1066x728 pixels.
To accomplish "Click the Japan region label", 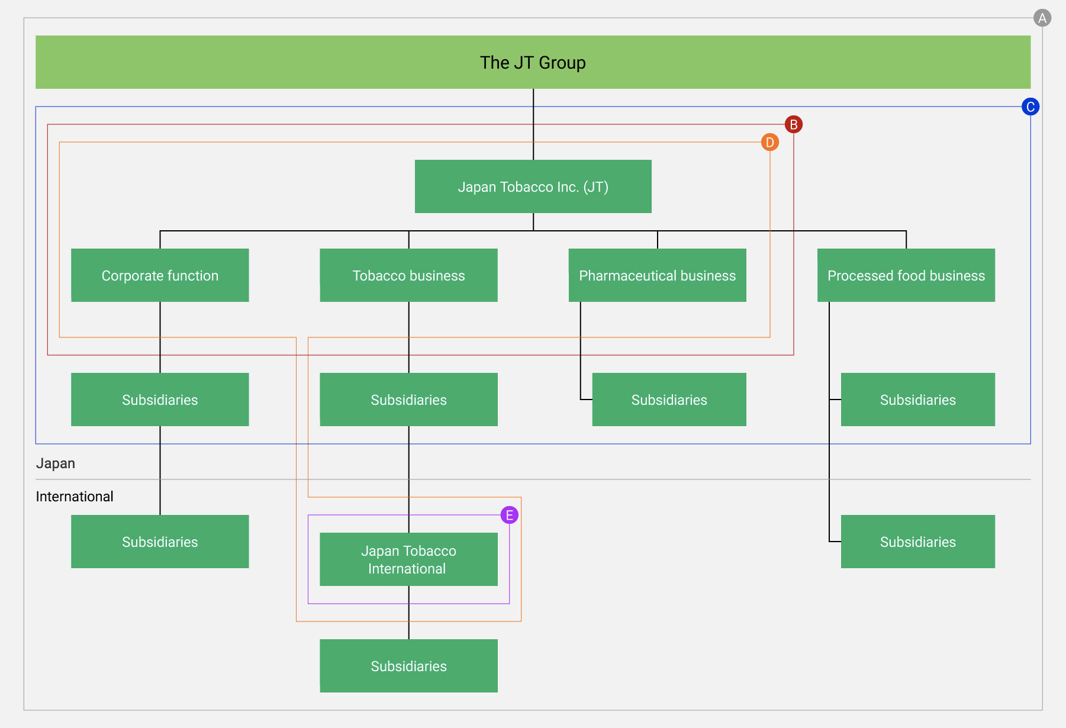I will tap(56, 463).
